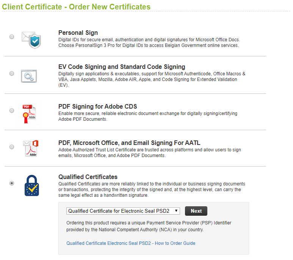Click the Client Certificate page title
The height and width of the screenshot is (260, 293).
click(x=76, y=7)
